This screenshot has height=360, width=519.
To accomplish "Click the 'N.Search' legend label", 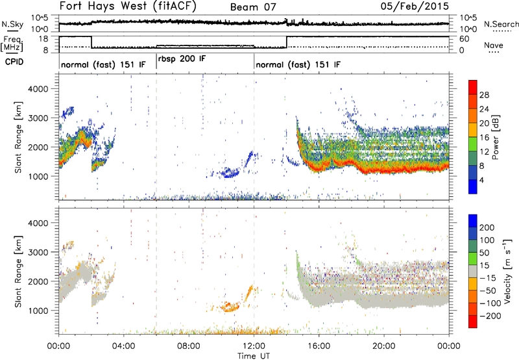I will (x=501, y=24).
